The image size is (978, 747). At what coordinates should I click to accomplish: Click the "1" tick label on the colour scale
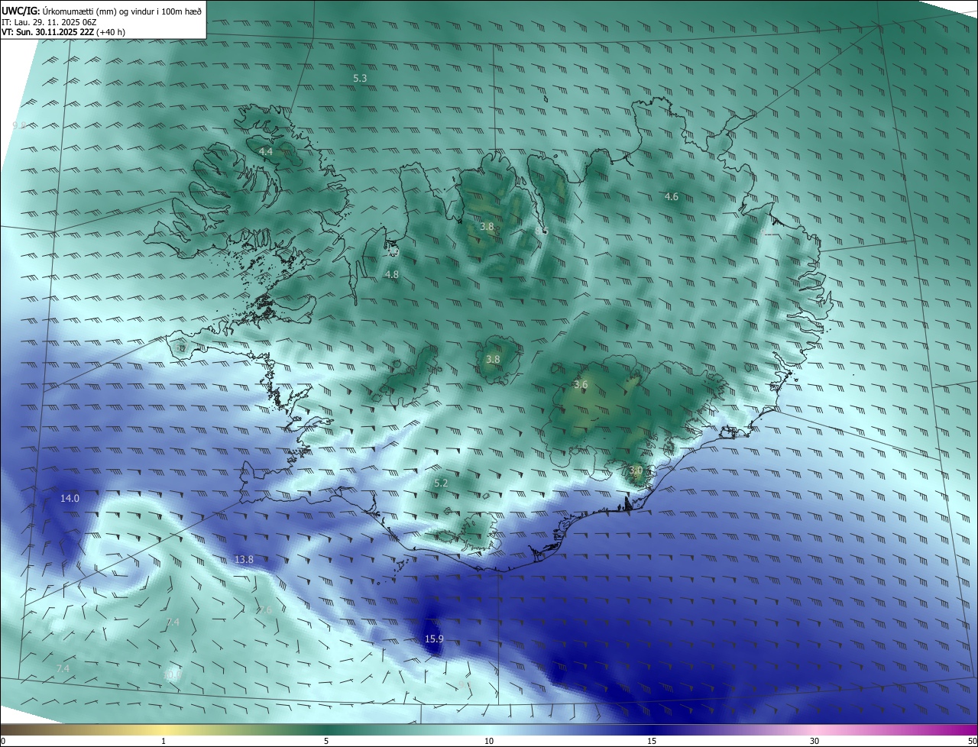click(x=164, y=742)
